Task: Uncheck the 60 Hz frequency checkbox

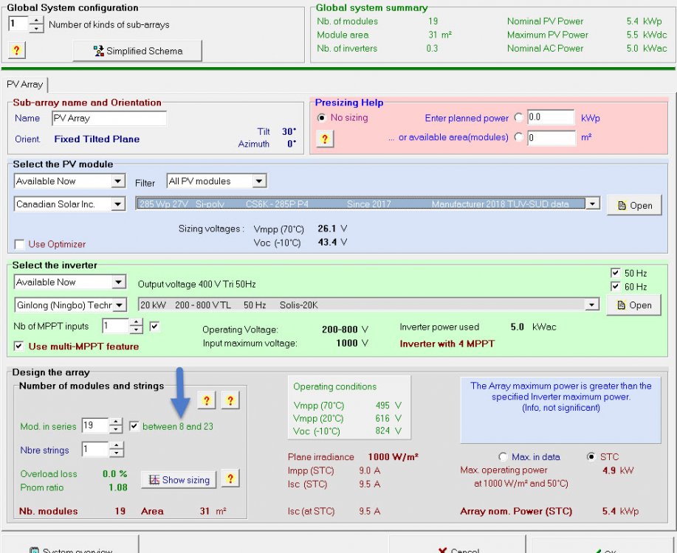Action: click(x=616, y=287)
